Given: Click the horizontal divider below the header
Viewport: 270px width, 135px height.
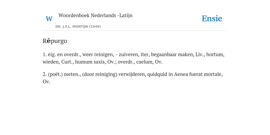Looking at the screenshot, I should (135, 31).
